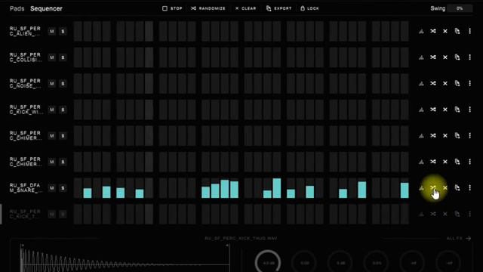This screenshot has width=483, height=272.
Task: Clear the ALIEN track steps
Action: pos(445,31)
